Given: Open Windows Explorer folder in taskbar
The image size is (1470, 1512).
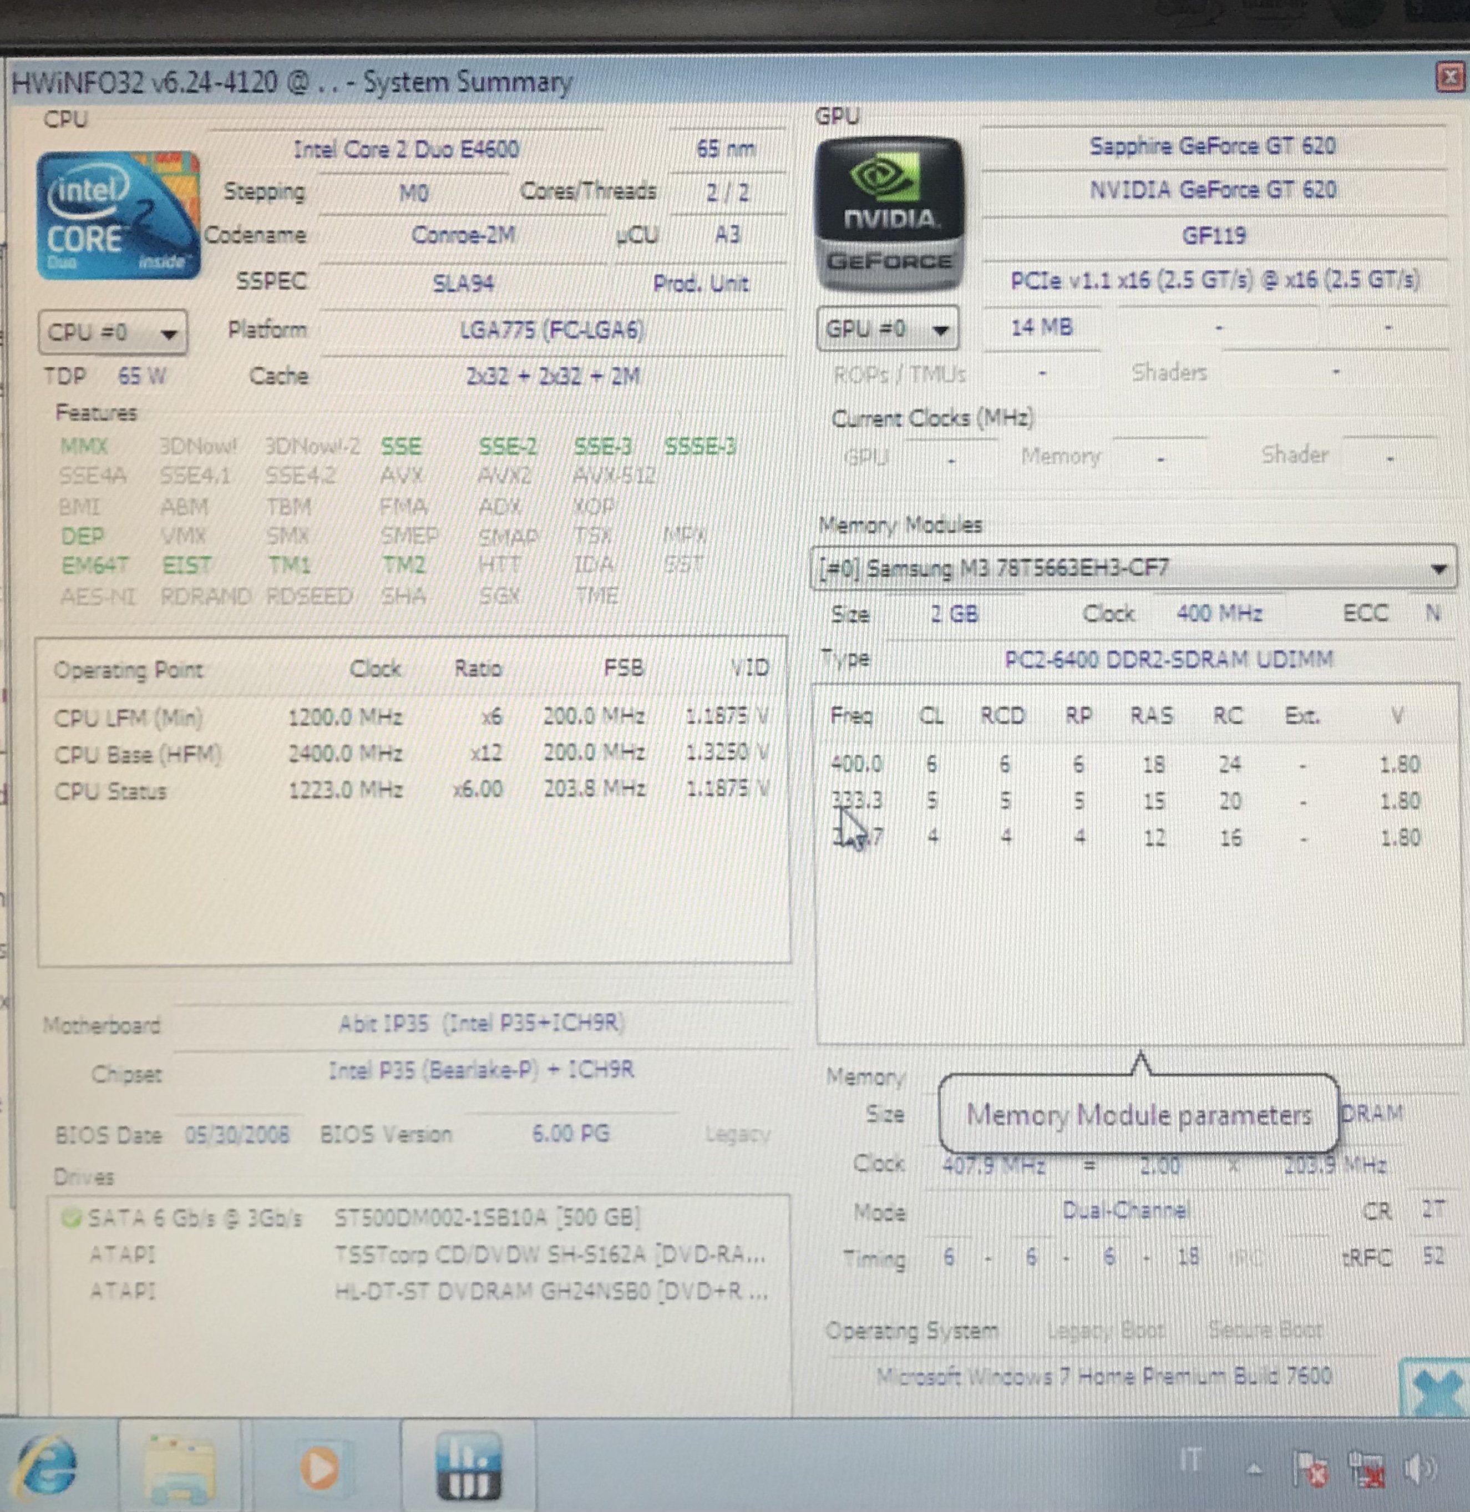Looking at the screenshot, I should [179, 1467].
